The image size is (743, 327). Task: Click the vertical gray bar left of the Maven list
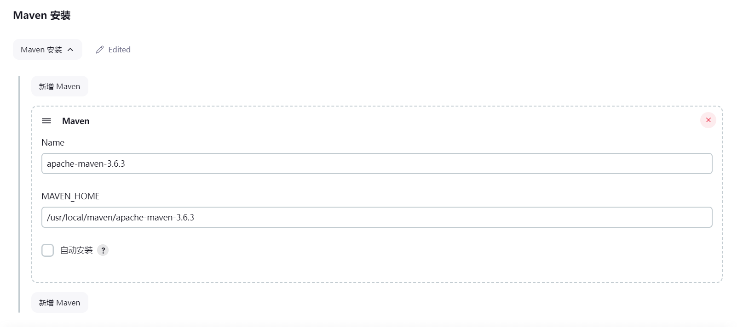coord(19,194)
